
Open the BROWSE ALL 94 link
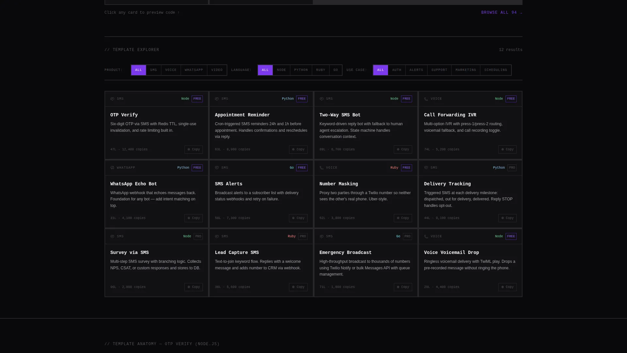click(502, 13)
